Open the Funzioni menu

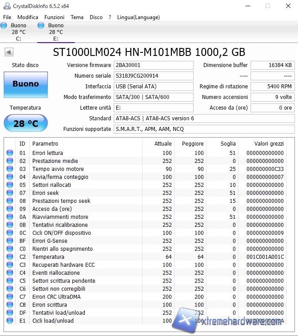tap(54, 17)
